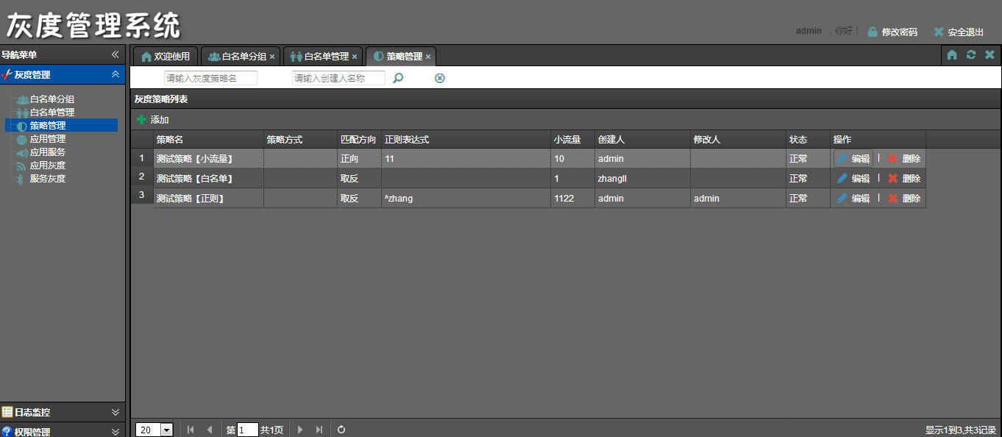The image size is (1002, 437).
Task: Sort by 状态 column header
Action: click(x=809, y=139)
